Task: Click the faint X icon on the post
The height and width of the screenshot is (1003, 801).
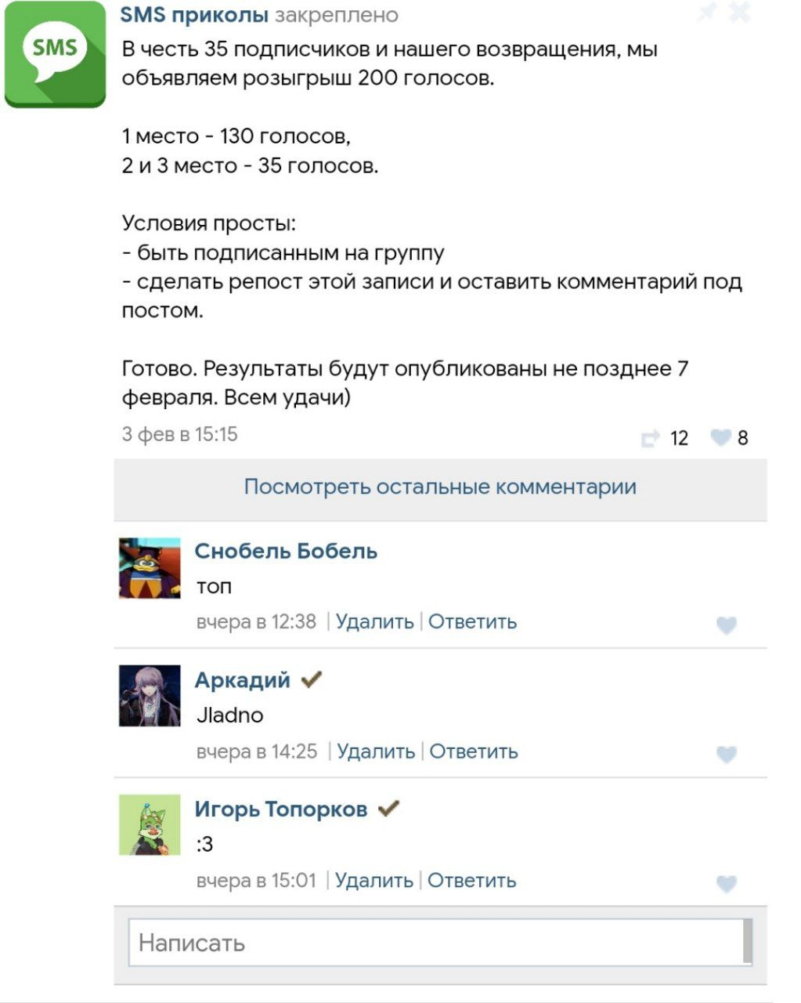Action: [x=739, y=13]
